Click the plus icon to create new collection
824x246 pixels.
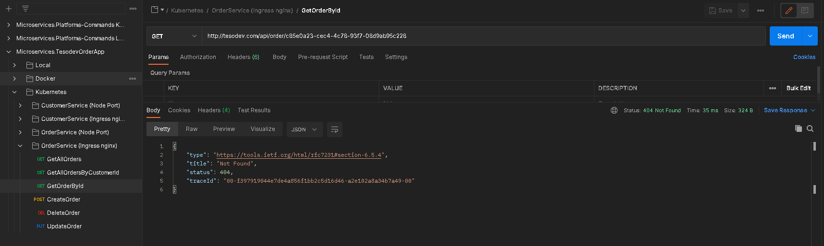9,9
